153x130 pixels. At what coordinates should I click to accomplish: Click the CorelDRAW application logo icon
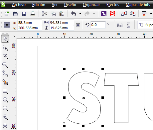(x=3, y=4)
